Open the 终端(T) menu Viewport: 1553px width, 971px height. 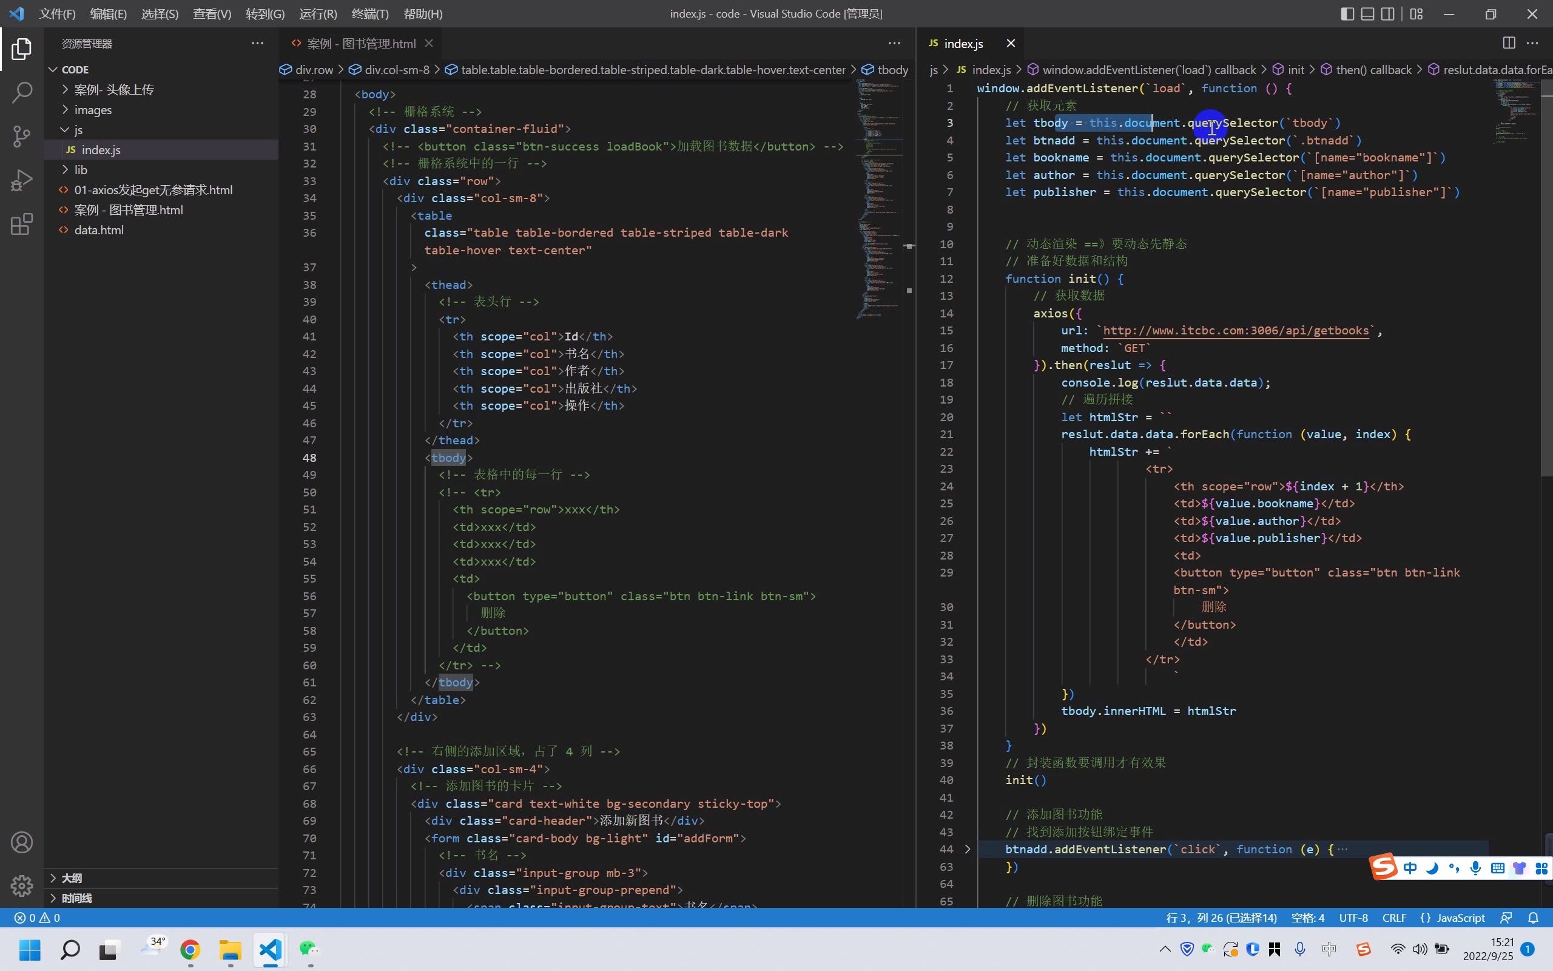(369, 13)
